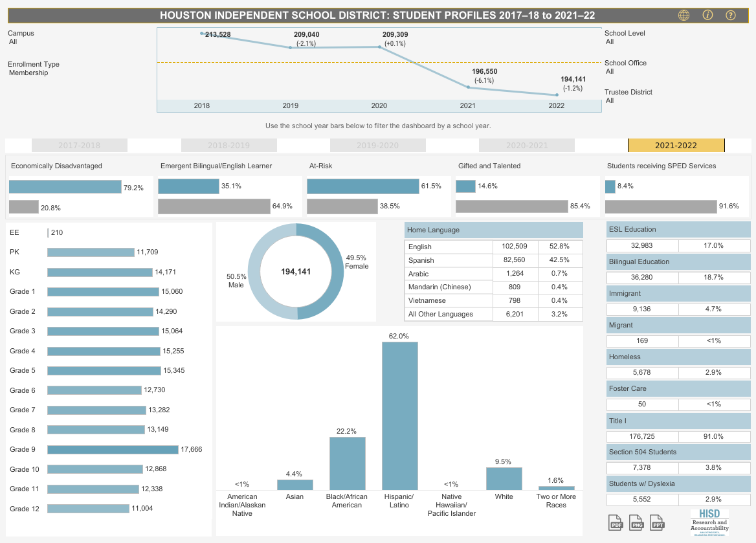
Task: Click the Home Language table header
Action: [494, 230]
